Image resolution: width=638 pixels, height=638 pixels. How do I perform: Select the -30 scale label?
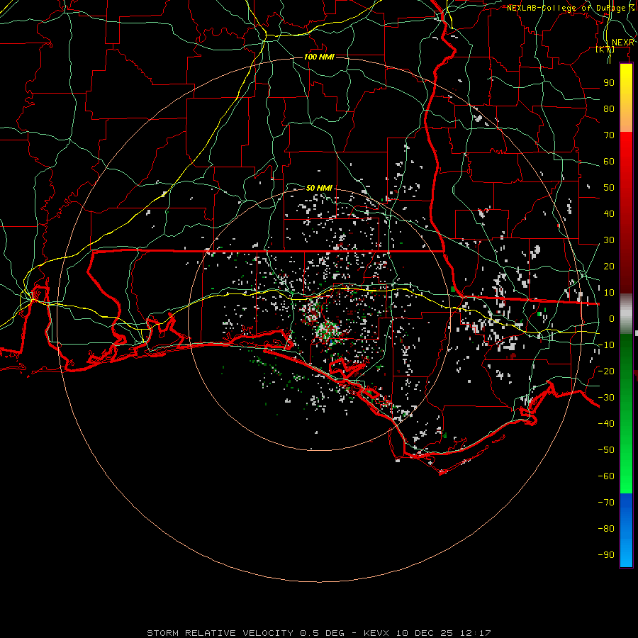[x=606, y=398]
